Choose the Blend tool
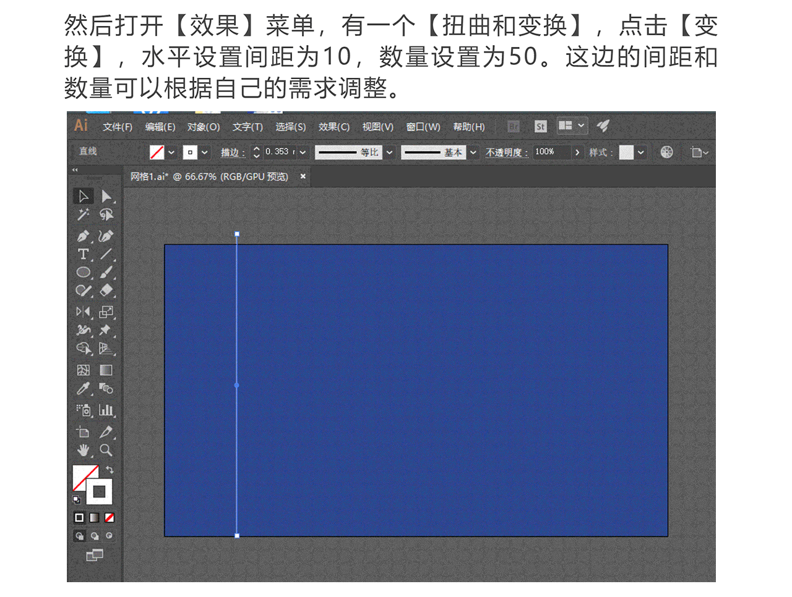This screenshot has width=792, height=597. click(x=106, y=389)
